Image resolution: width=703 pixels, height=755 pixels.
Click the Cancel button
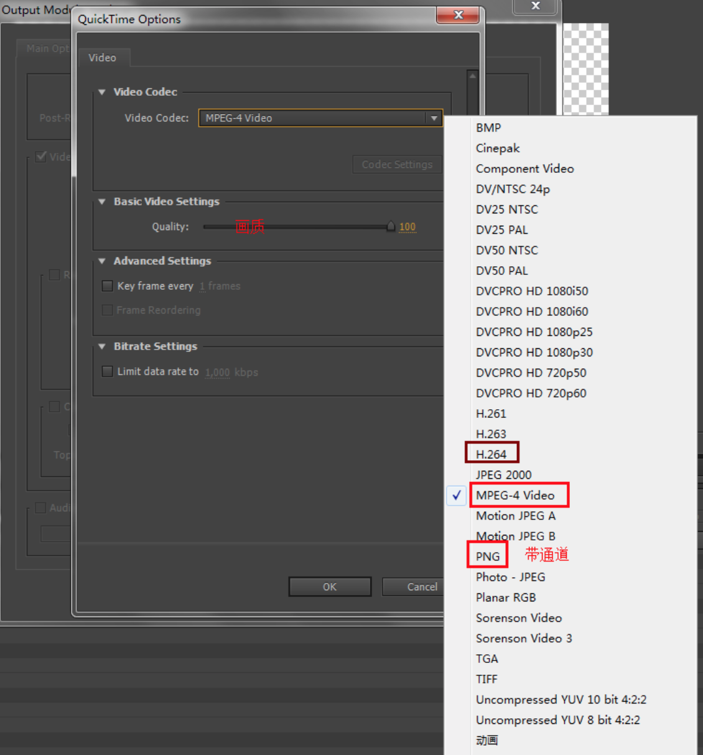414,586
